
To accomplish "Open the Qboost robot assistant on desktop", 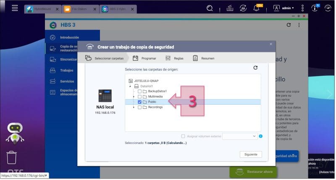I will click(15, 133).
